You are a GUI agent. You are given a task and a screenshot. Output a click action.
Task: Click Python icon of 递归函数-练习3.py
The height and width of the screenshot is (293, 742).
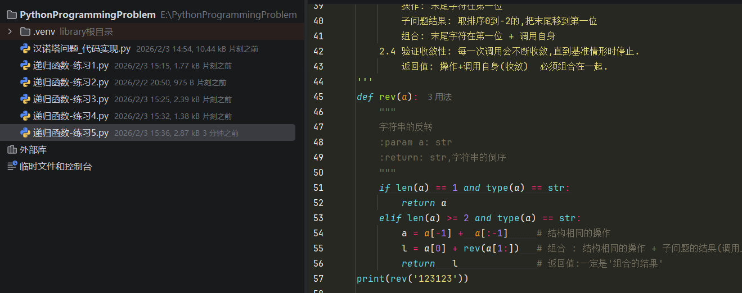(x=25, y=99)
